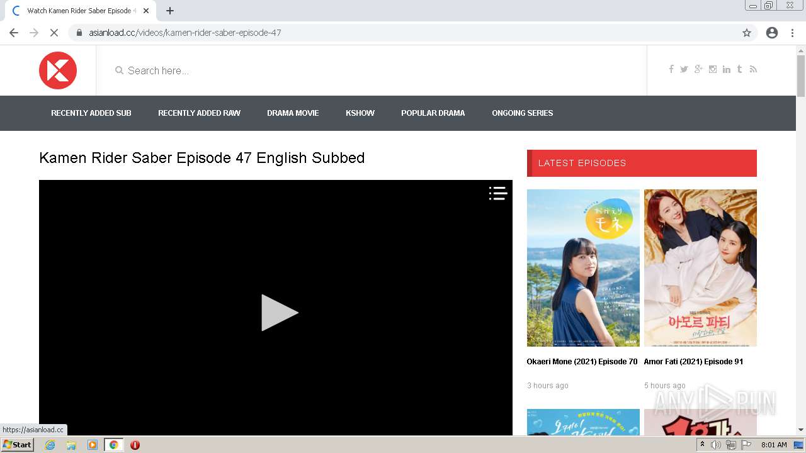Click the Search here field
The width and height of the screenshot is (806, 453).
point(372,70)
